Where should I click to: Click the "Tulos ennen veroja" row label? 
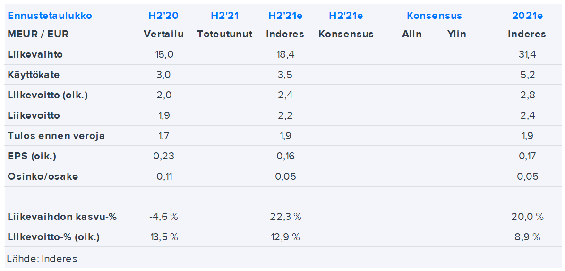coord(56,136)
